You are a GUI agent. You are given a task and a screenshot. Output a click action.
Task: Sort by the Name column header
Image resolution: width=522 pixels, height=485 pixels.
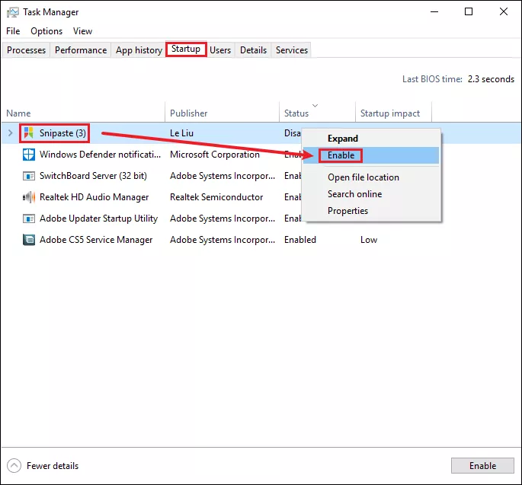(x=83, y=113)
